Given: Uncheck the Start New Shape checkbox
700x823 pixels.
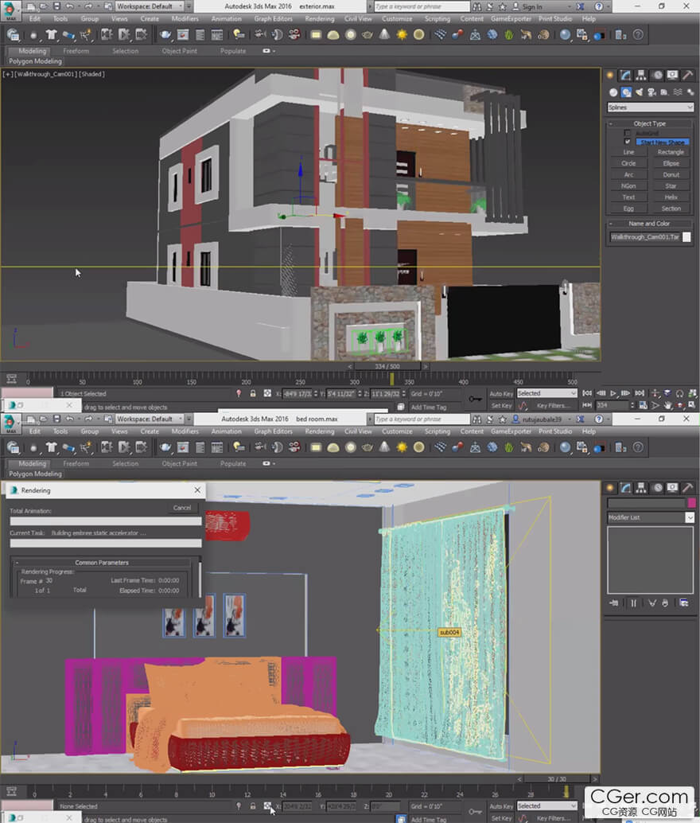Looking at the screenshot, I should pyautogui.click(x=627, y=142).
